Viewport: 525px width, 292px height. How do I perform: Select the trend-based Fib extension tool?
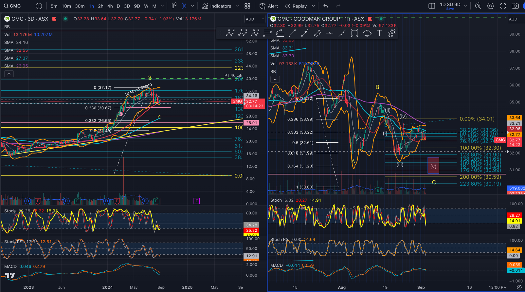coord(280,33)
